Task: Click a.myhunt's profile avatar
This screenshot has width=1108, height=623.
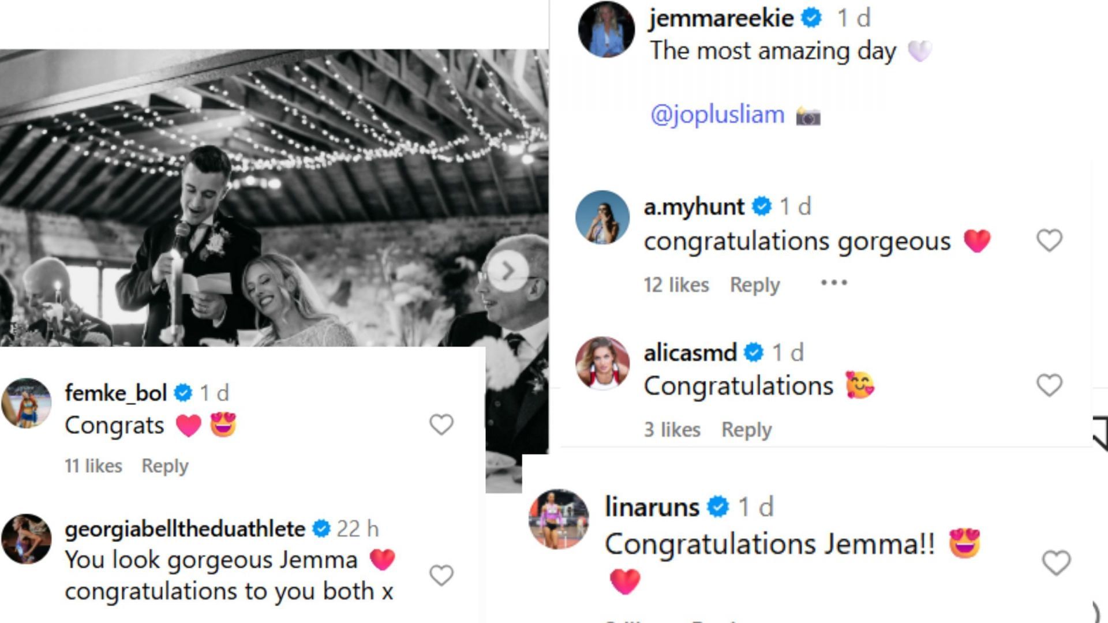Action: tap(602, 217)
